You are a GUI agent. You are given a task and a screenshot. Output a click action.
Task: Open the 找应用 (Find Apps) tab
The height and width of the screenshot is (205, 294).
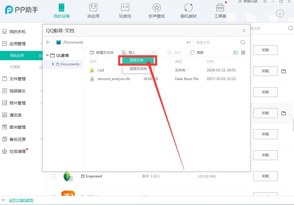click(x=93, y=11)
